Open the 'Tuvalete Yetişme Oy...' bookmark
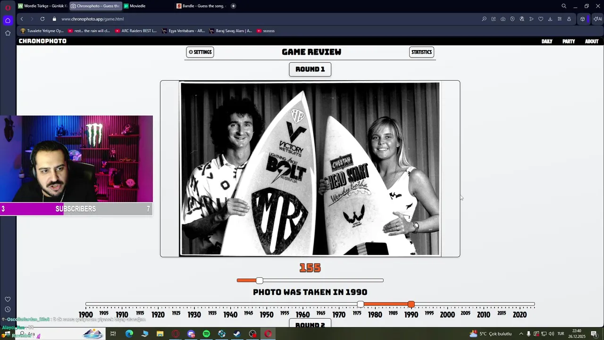This screenshot has height=340, width=604. pos(42,31)
